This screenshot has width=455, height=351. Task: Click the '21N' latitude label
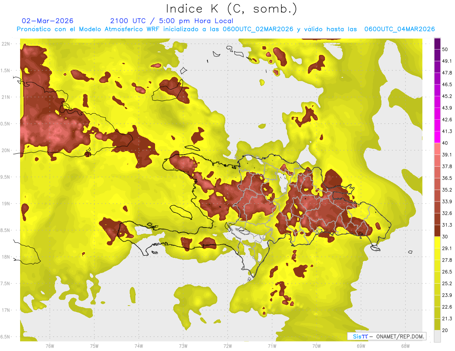5,97
